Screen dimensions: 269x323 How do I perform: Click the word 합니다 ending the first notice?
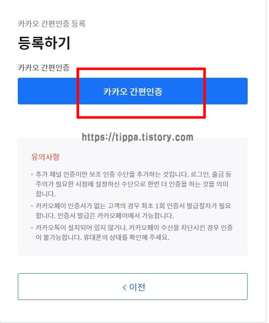(x=45, y=194)
